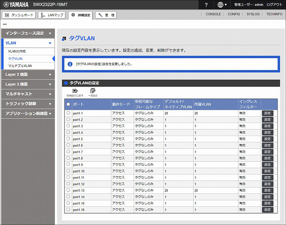Toggle the select-all checkbox in table header

tap(68, 104)
